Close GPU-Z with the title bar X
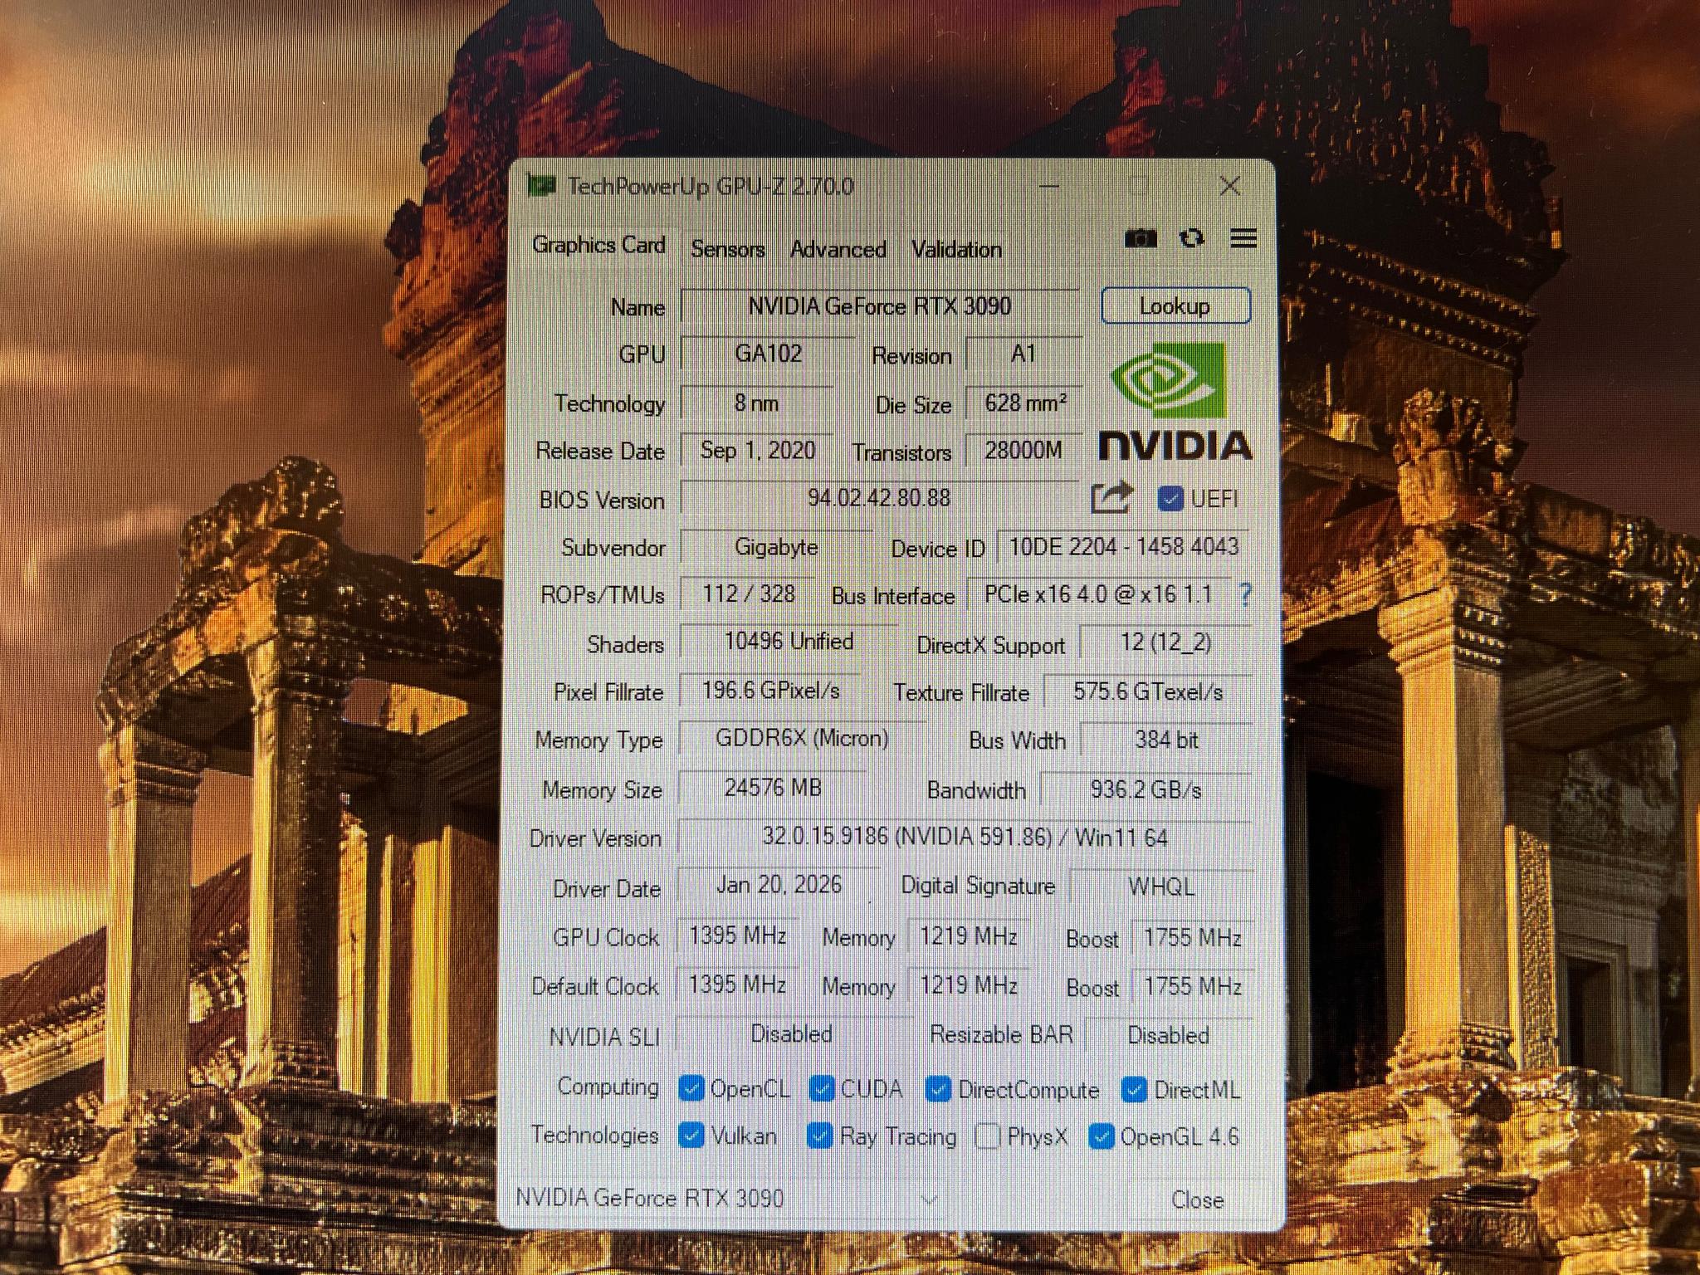Screen dimensions: 1700x1275 point(1230,186)
